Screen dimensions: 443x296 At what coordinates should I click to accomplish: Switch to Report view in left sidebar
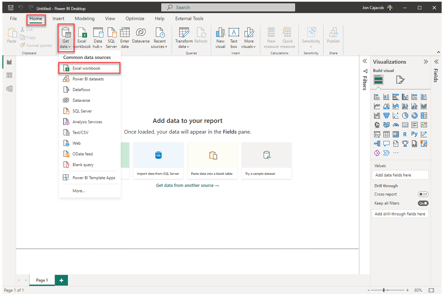(x=9, y=62)
